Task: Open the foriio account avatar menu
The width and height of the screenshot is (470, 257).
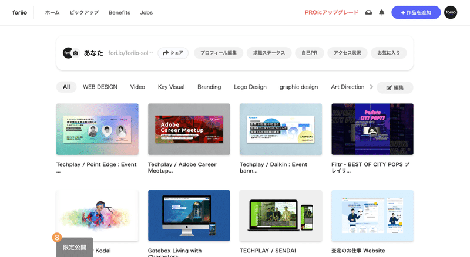Action: click(451, 12)
